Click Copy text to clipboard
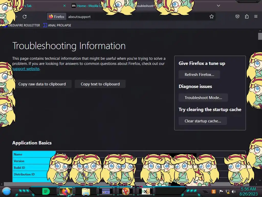The height and width of the screenshot is (197, 262). point(100,84)
